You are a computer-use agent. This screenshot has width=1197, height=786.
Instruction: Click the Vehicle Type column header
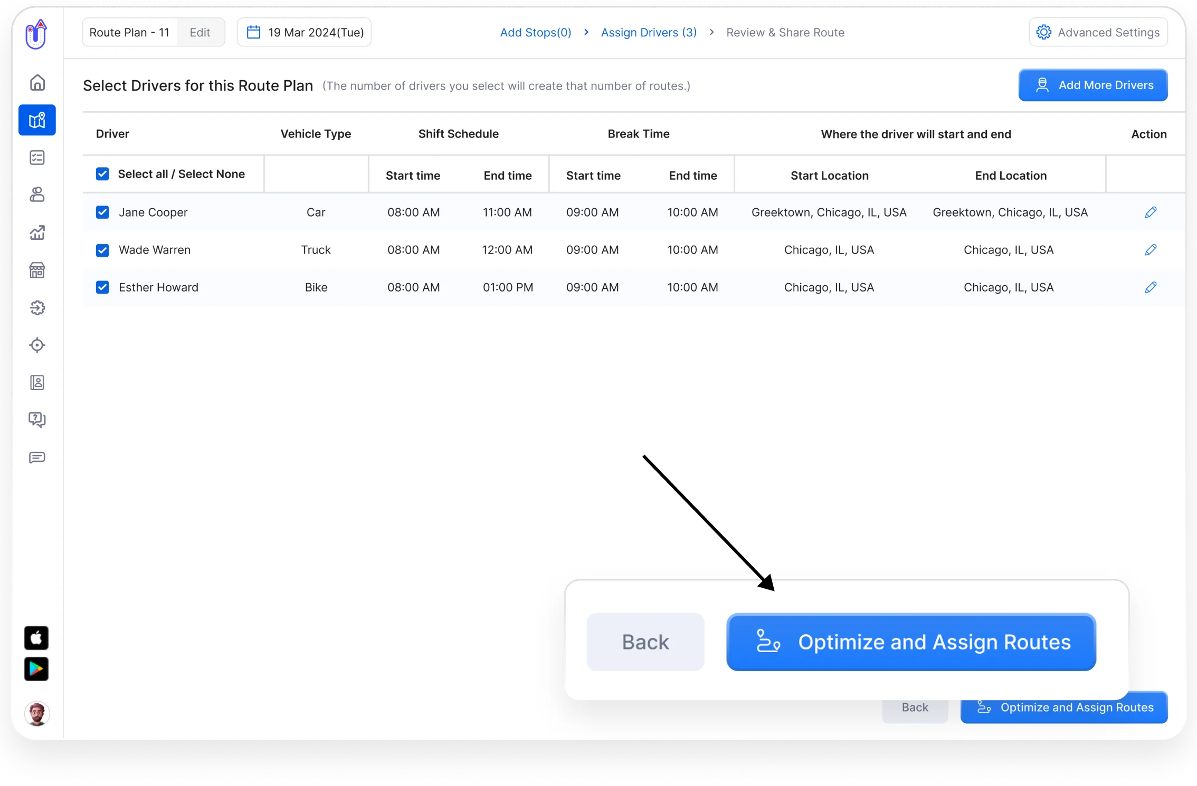click(316, 134)
